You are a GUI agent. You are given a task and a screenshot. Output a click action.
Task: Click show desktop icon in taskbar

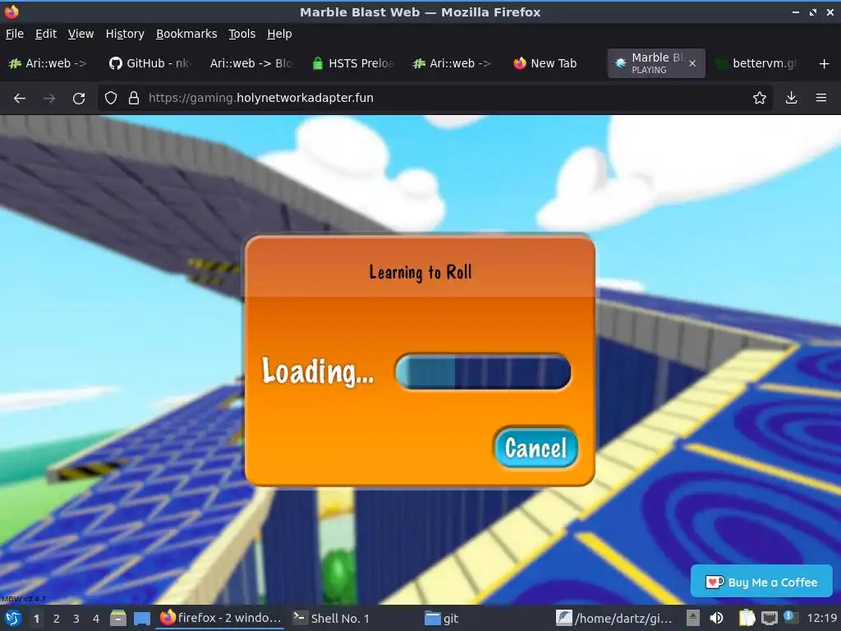click(141, 618)
